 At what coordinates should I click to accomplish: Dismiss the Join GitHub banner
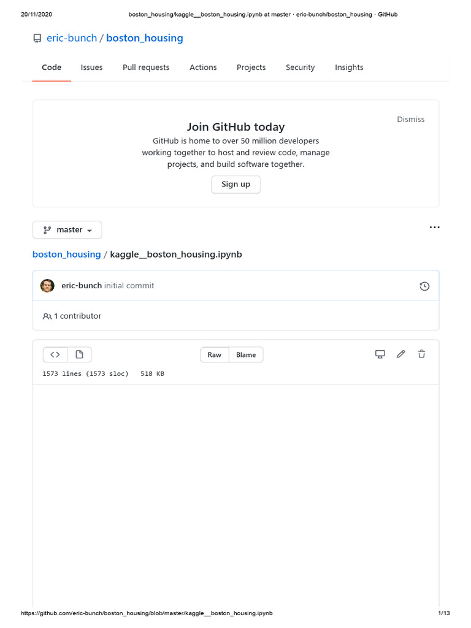point(410,120)
